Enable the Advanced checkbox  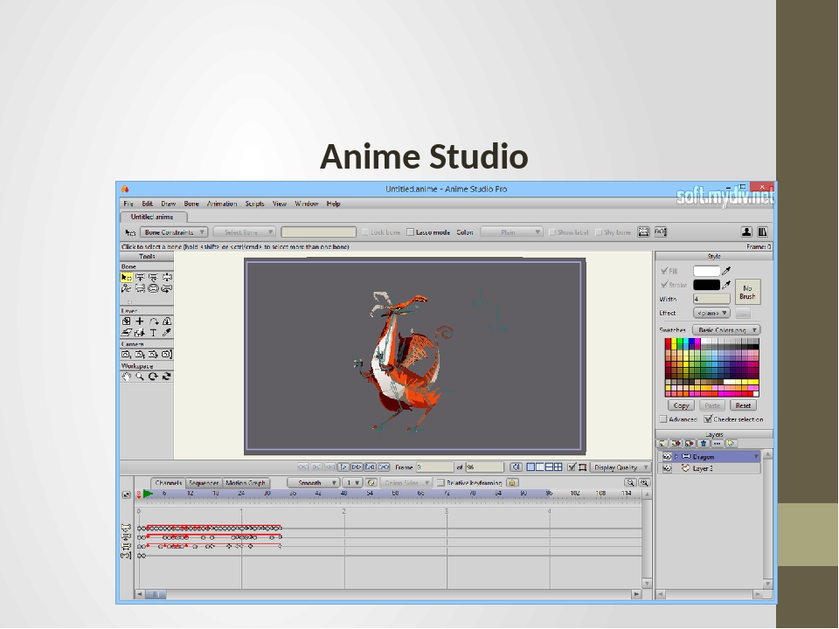click(663, 418)
